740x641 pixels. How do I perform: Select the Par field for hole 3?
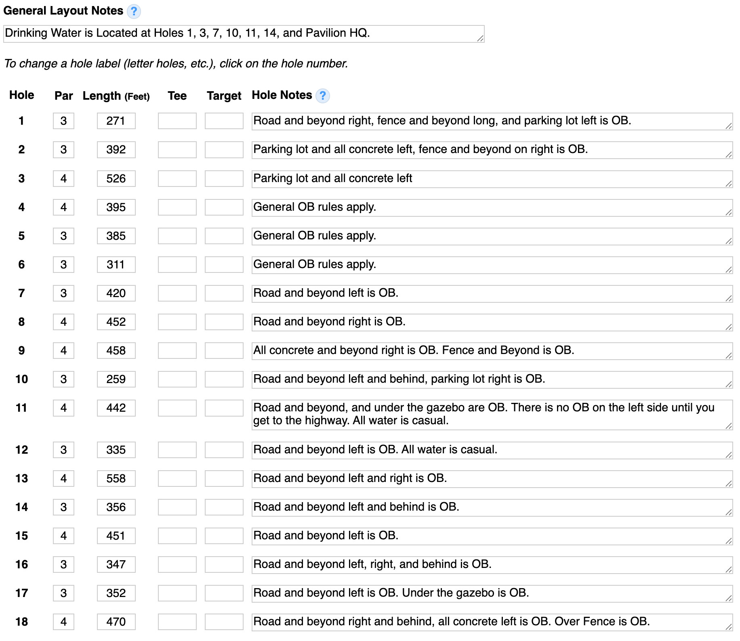point(63,178)
